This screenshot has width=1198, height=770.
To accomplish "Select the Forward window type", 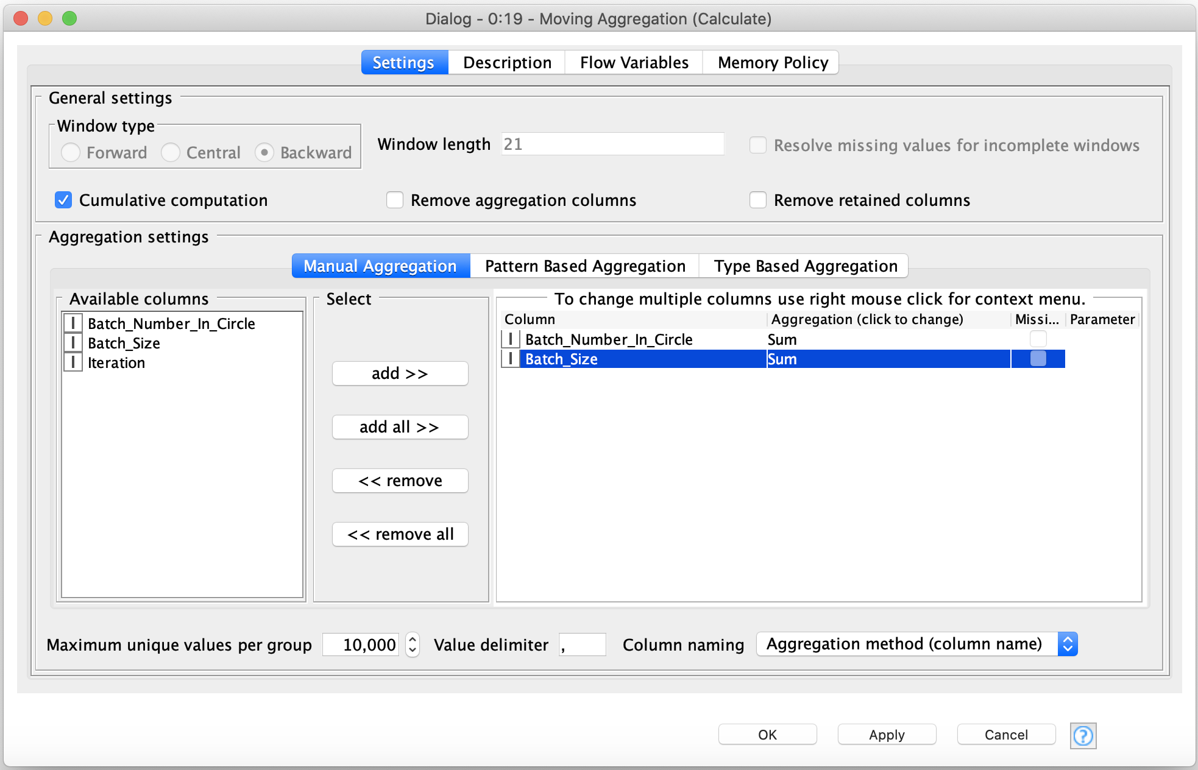I will (70, 152).
